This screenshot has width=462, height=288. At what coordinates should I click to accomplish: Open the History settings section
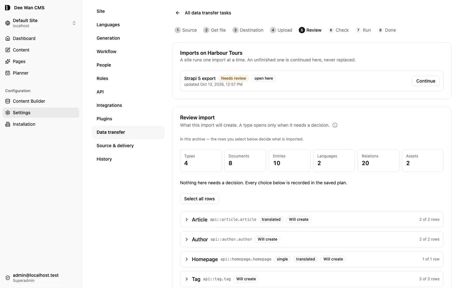coord(128,159)
